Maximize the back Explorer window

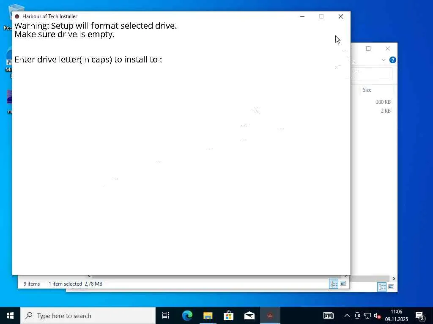(368, 49)
